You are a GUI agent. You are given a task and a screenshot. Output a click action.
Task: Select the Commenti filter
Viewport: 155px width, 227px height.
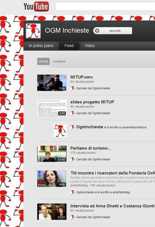pos(59,61)
